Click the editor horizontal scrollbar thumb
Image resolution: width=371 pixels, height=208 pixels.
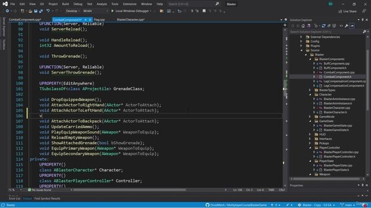[x=129, y=190]
